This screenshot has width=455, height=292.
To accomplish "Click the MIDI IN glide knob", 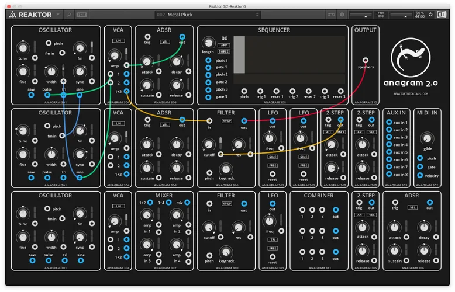I will pos(427,138).
